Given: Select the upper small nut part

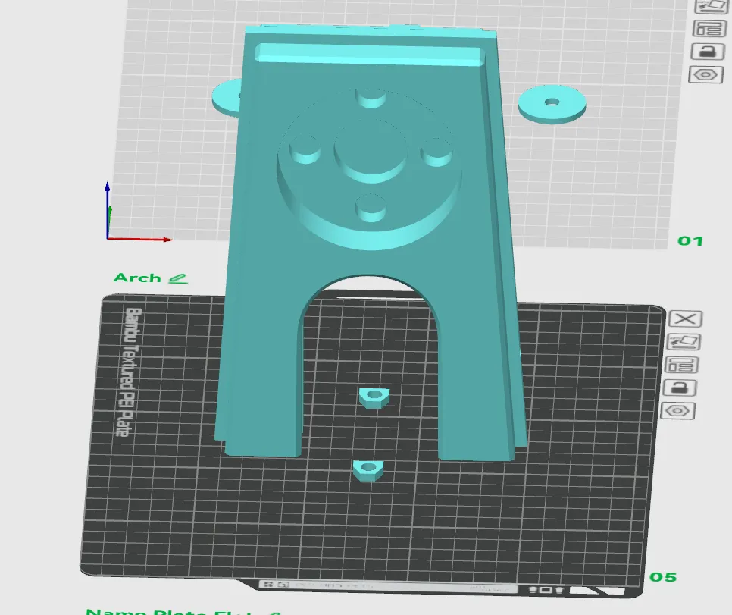Looking at the screenshot, I should tap(374, 398).
